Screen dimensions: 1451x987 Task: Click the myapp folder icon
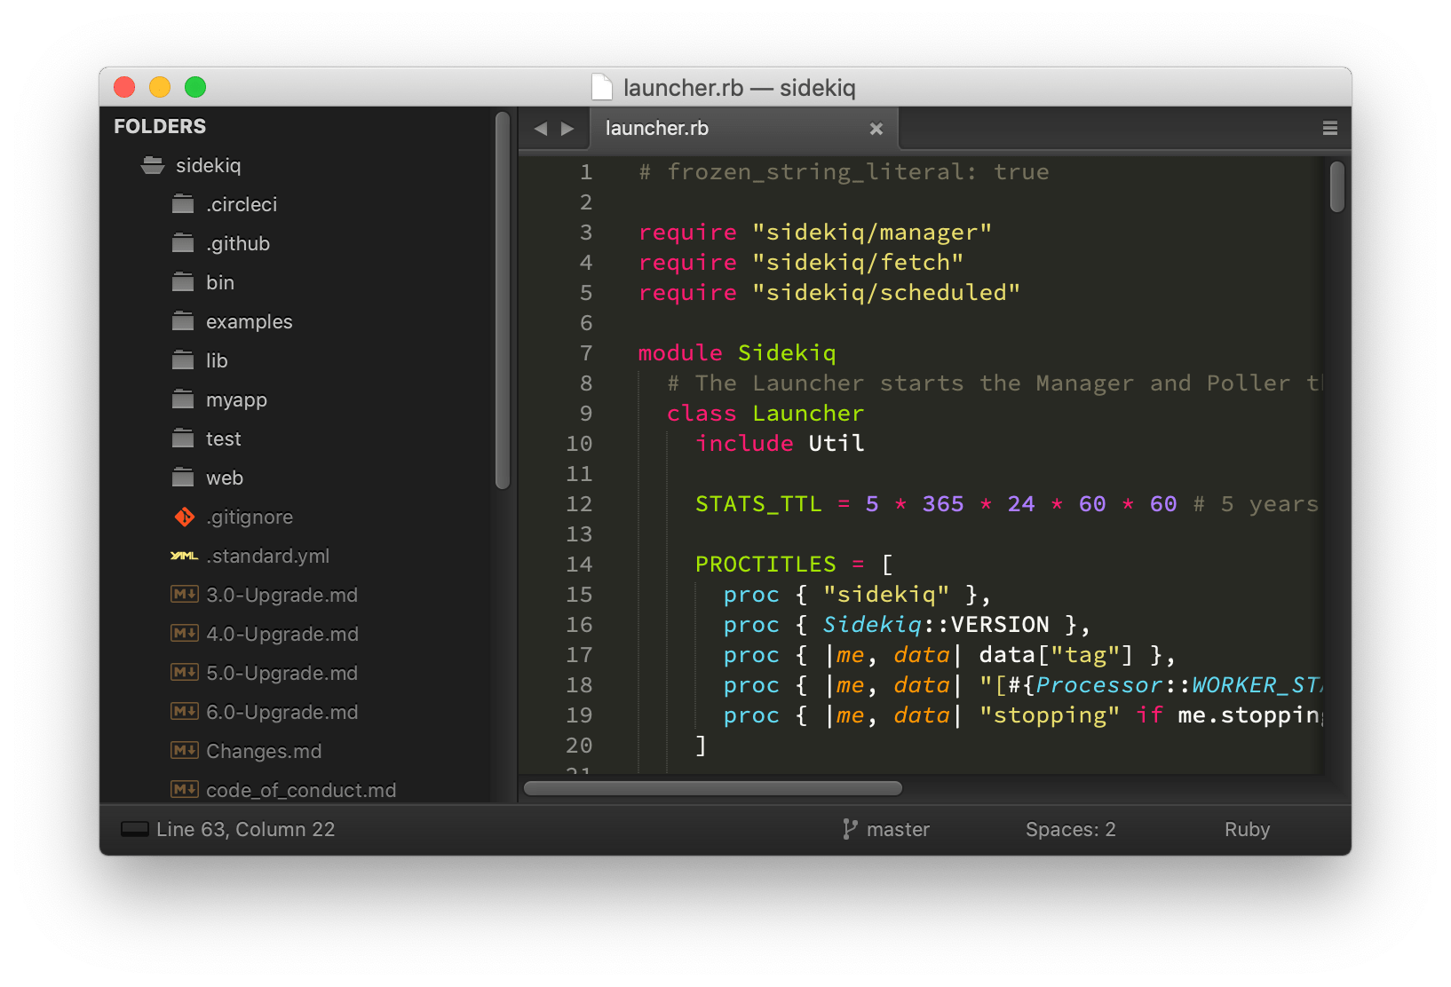183,399
